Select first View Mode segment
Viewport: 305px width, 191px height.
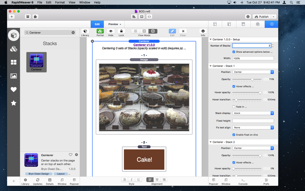(136, 31)
